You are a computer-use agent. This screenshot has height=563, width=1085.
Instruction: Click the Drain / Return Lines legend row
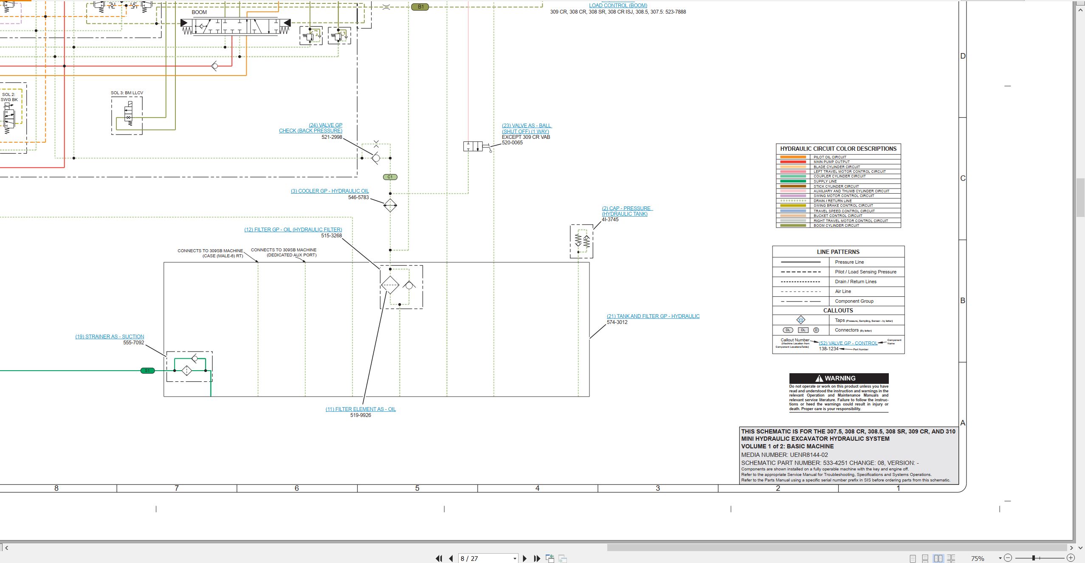pos(838,281)
